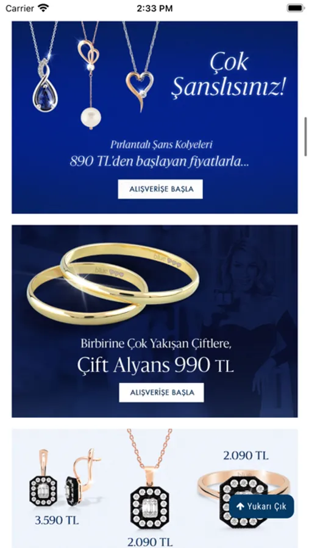Image resolution: width=309 pixels, height=548 pixels.
Task: Open the gold wedding rings image
Action: point(113,283)
